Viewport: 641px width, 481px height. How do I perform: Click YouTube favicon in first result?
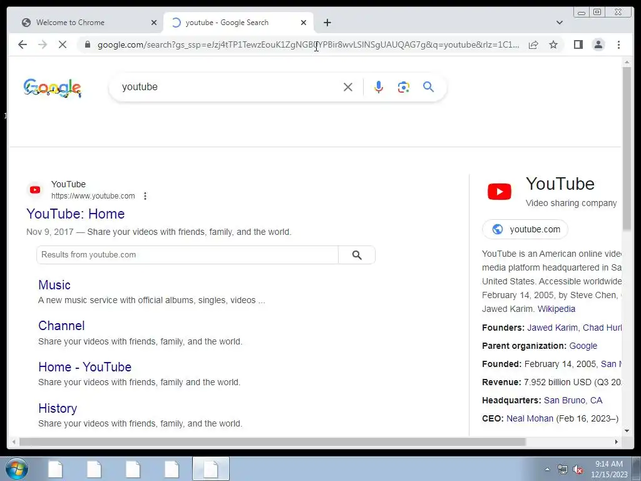point(35,190)
